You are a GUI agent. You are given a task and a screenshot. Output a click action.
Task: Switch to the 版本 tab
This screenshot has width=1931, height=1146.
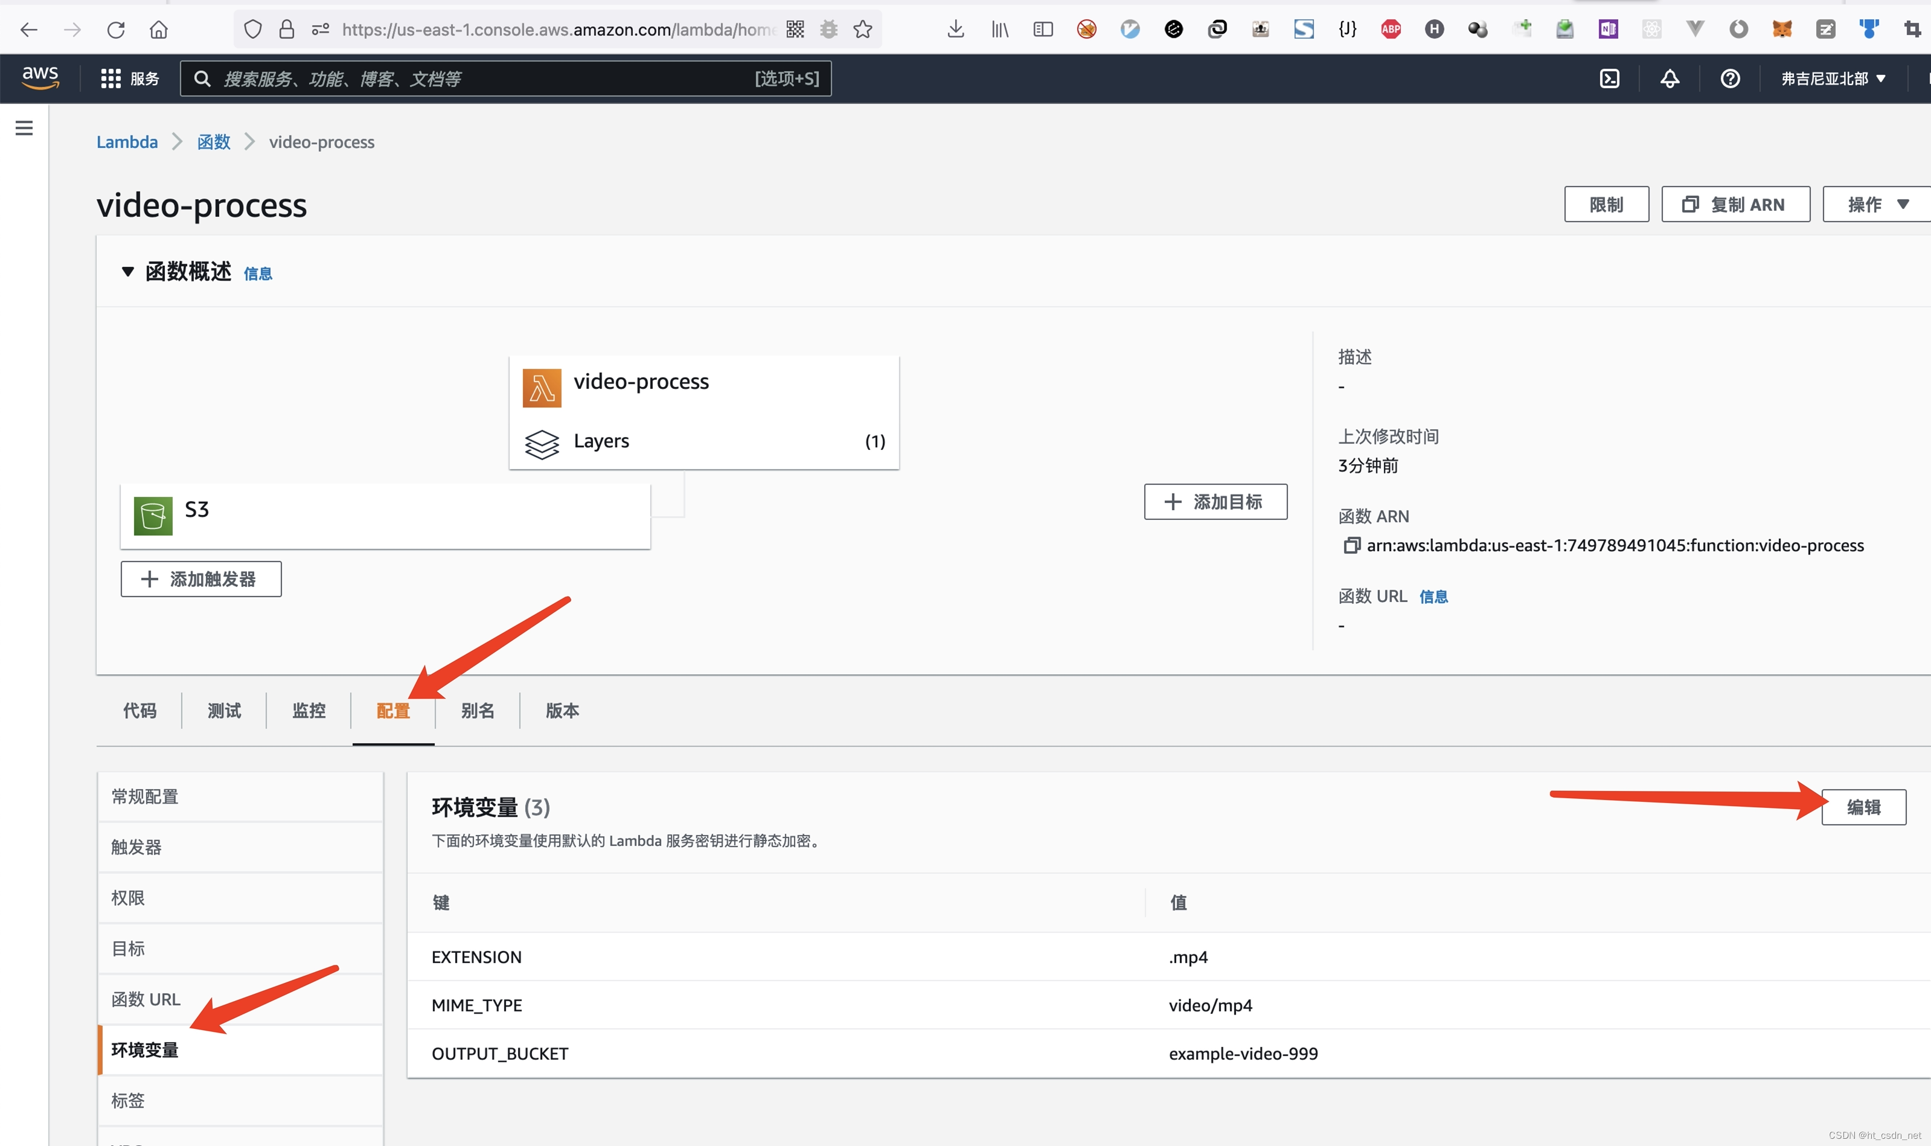(562, 711)
